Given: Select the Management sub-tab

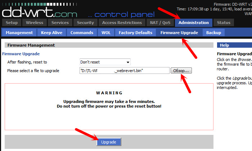Looking at the screenshot, I should [19, 33].
